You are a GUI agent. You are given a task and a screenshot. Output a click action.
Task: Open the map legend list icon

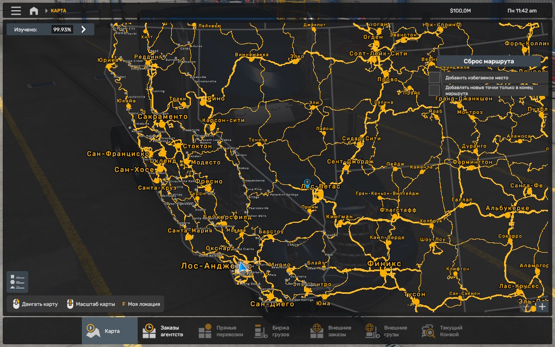17,282
